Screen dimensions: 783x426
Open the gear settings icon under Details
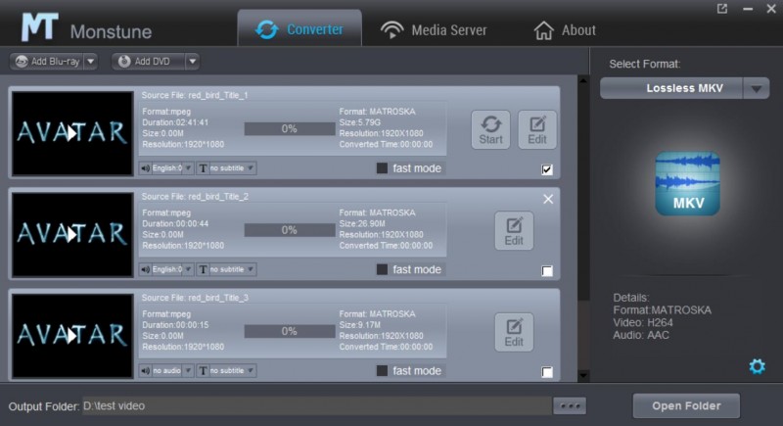pyautogui.click(x=757, y=366)
